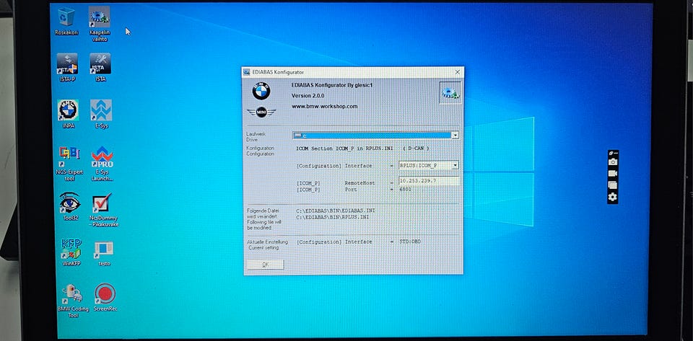Click the RemoteHost IP address field
Screen dimensions: 693x341
pyautogui.click(x=429, y=181)
